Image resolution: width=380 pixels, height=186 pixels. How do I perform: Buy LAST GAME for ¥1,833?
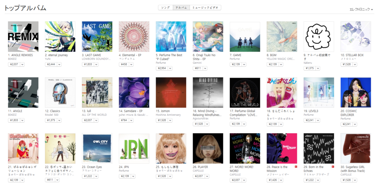pyautogui.click(x=88, y=65)
